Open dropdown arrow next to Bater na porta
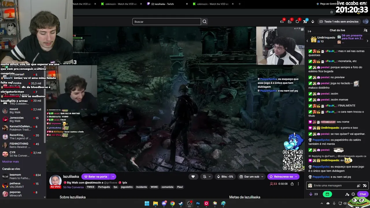The height and width of the screenshot is (208, 370). point(113,177)
